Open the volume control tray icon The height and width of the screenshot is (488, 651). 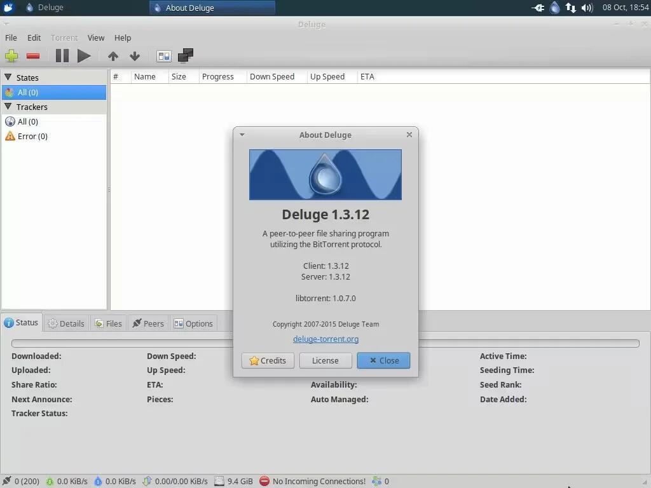(x=587, y=8)
